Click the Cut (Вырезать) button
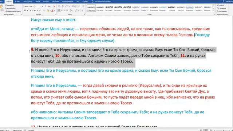 (x=9, y=5)
